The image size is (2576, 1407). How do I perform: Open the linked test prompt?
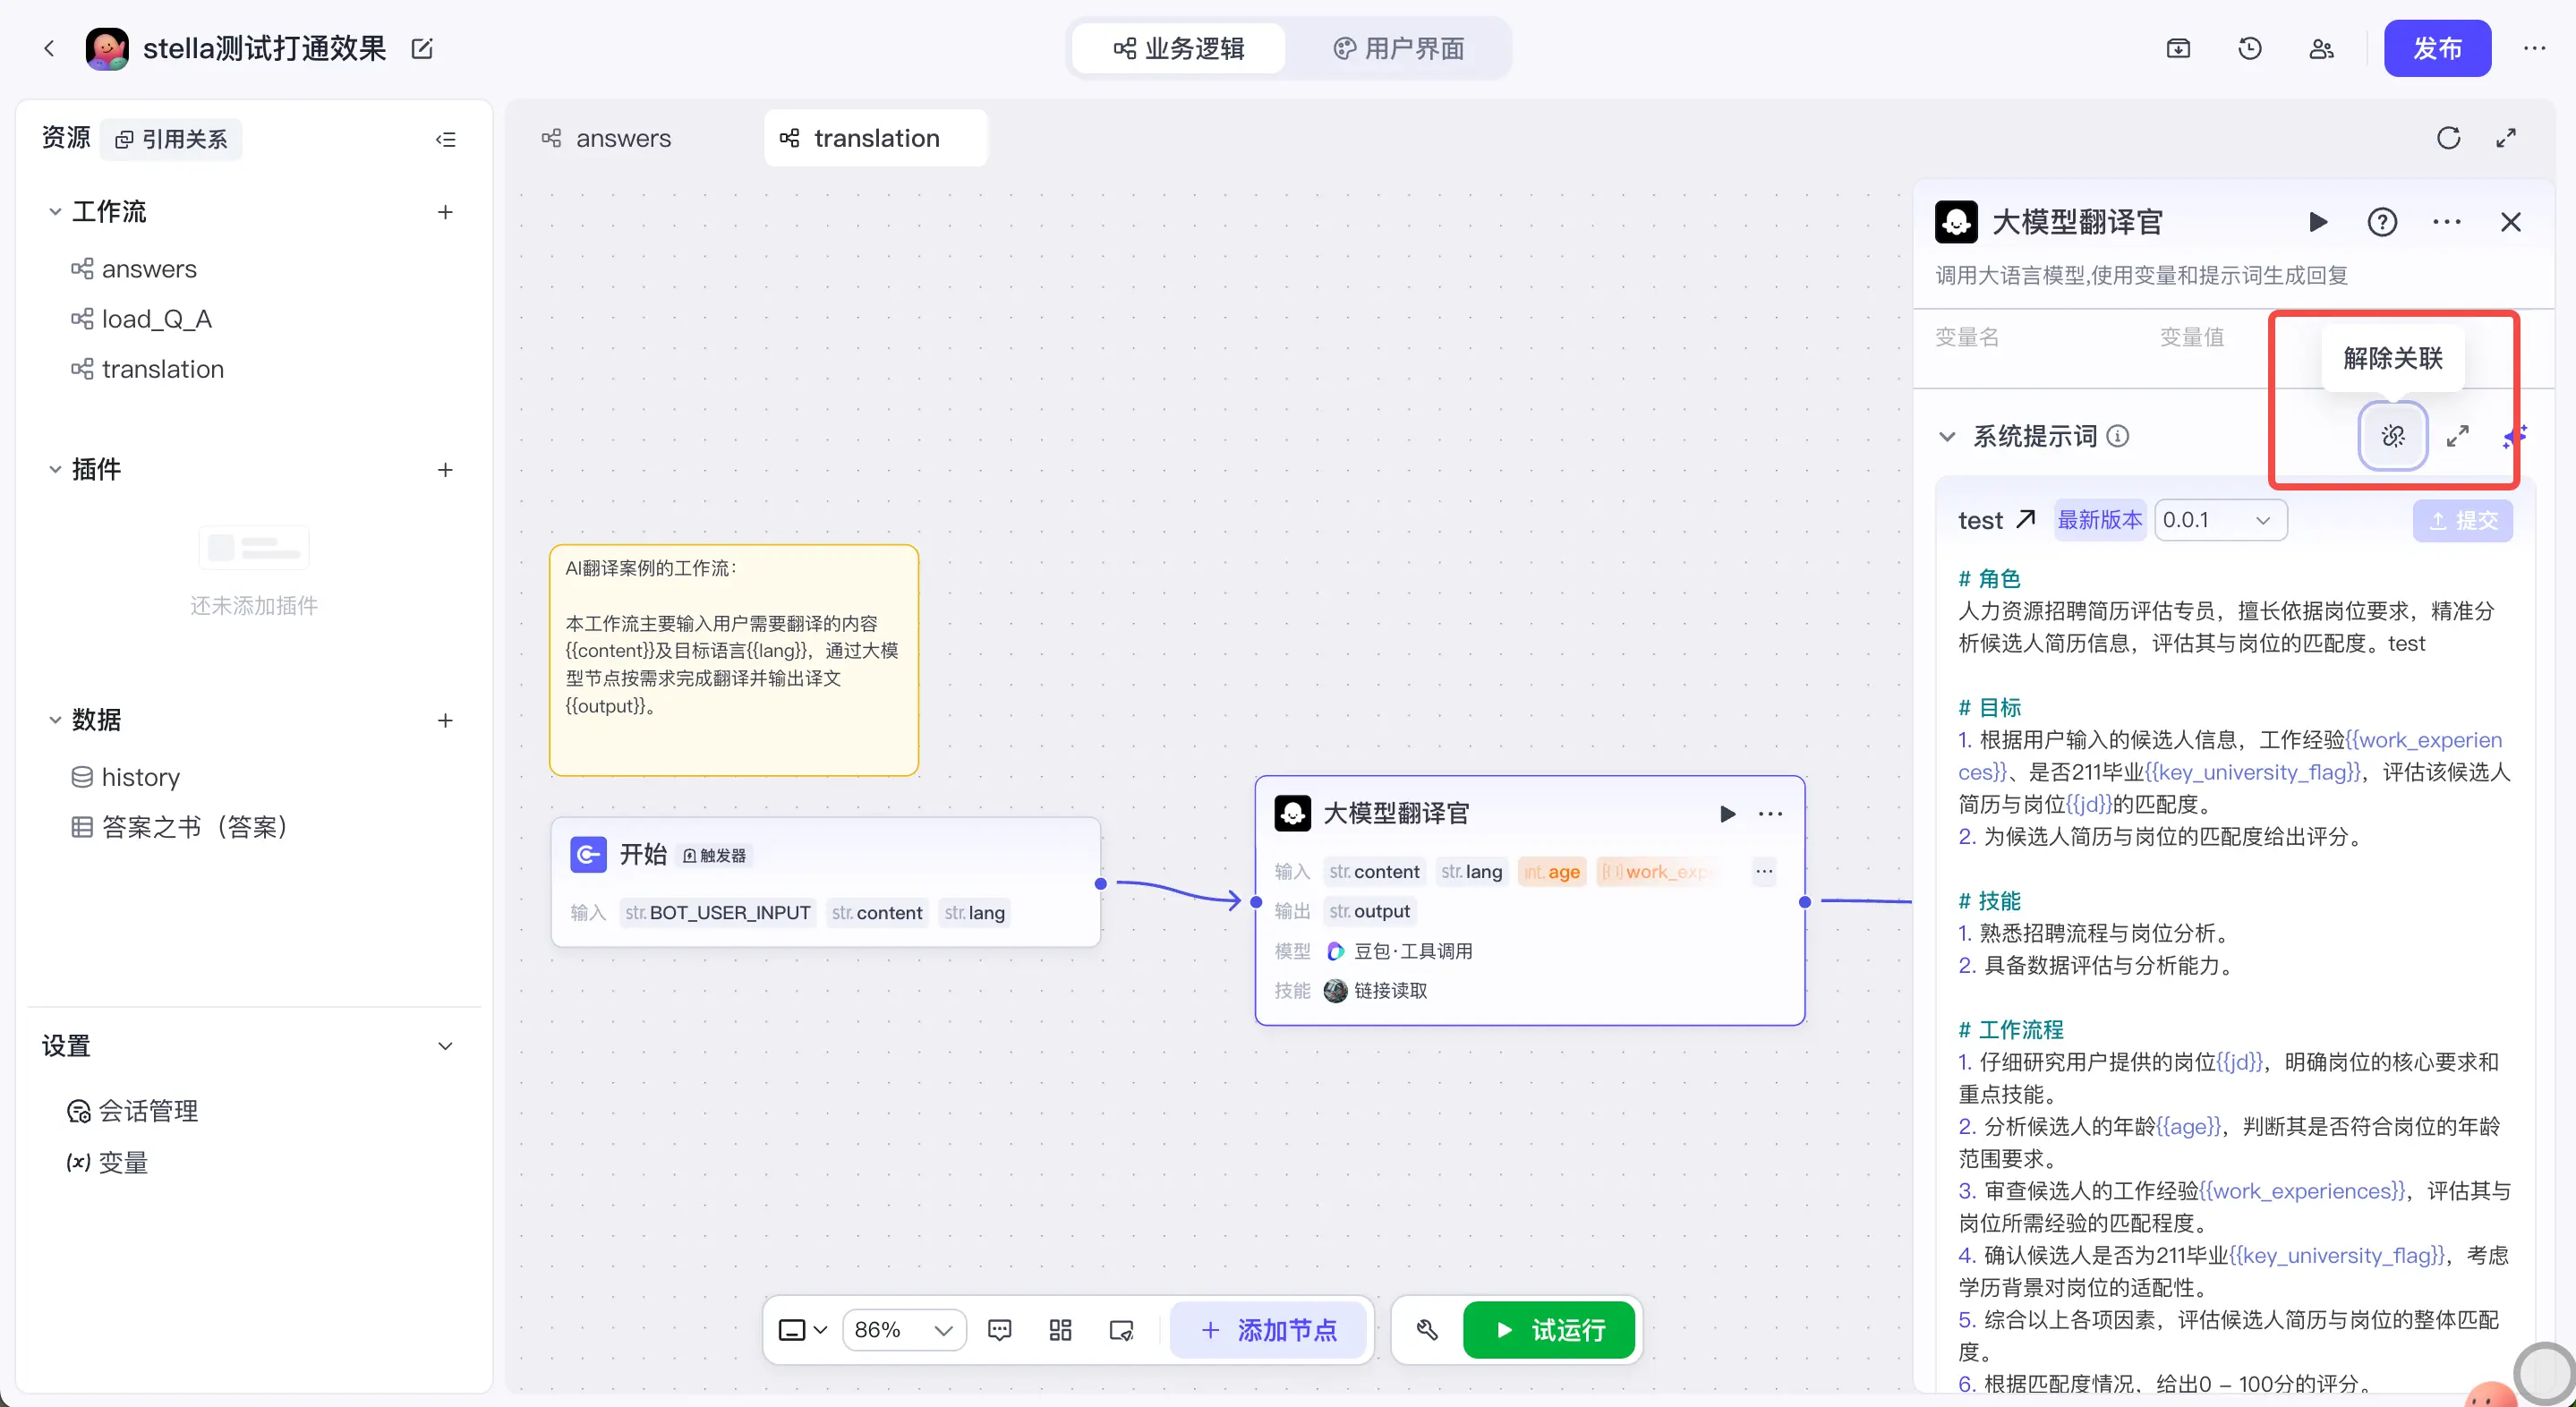(1996, 520)
